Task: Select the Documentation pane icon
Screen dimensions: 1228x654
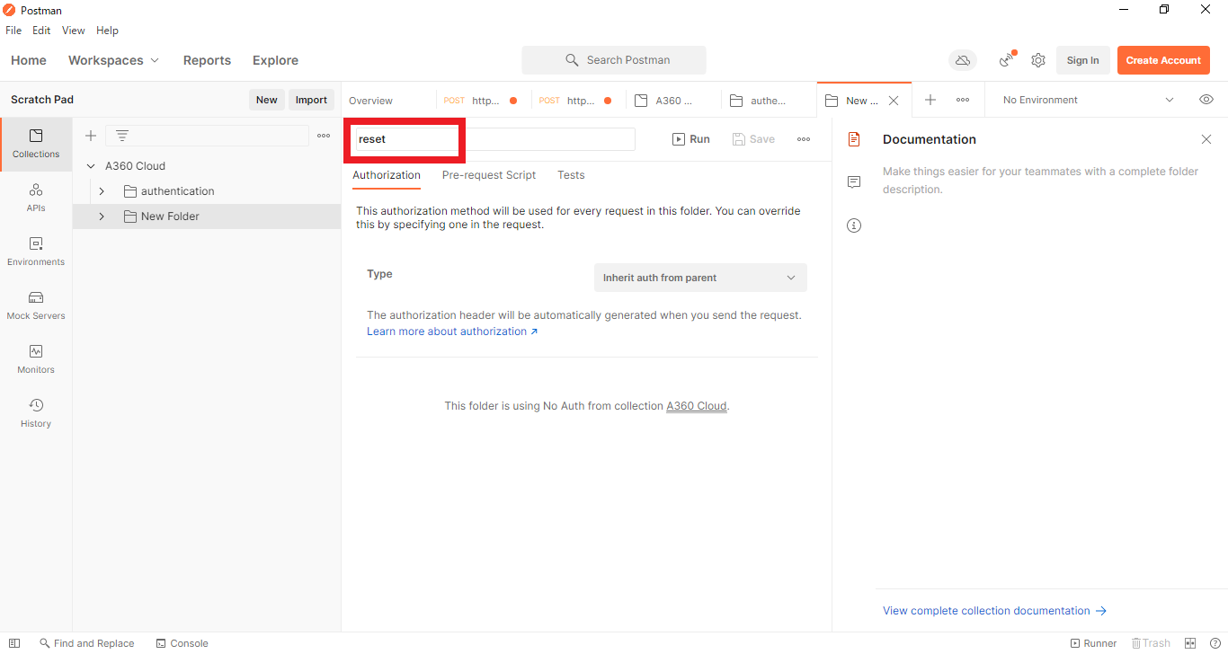Action: click(x=854, y=139)
